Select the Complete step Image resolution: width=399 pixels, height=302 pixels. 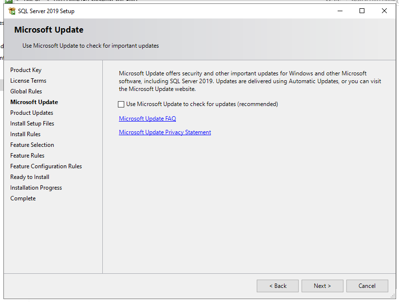(x=23, y=198)
